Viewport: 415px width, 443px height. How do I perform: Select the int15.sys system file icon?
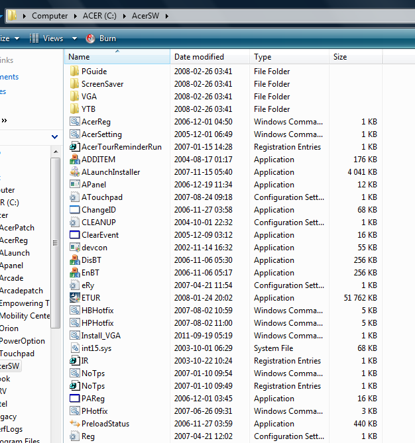pyautogui.click(x=75, y=348)
